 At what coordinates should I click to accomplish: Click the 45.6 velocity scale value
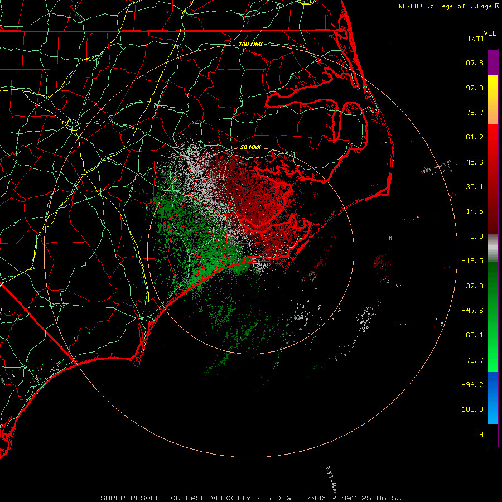(475, 162)
